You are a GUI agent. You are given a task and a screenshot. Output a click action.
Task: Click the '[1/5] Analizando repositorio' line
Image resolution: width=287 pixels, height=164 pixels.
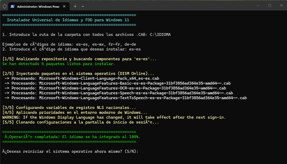coord(79,59)
